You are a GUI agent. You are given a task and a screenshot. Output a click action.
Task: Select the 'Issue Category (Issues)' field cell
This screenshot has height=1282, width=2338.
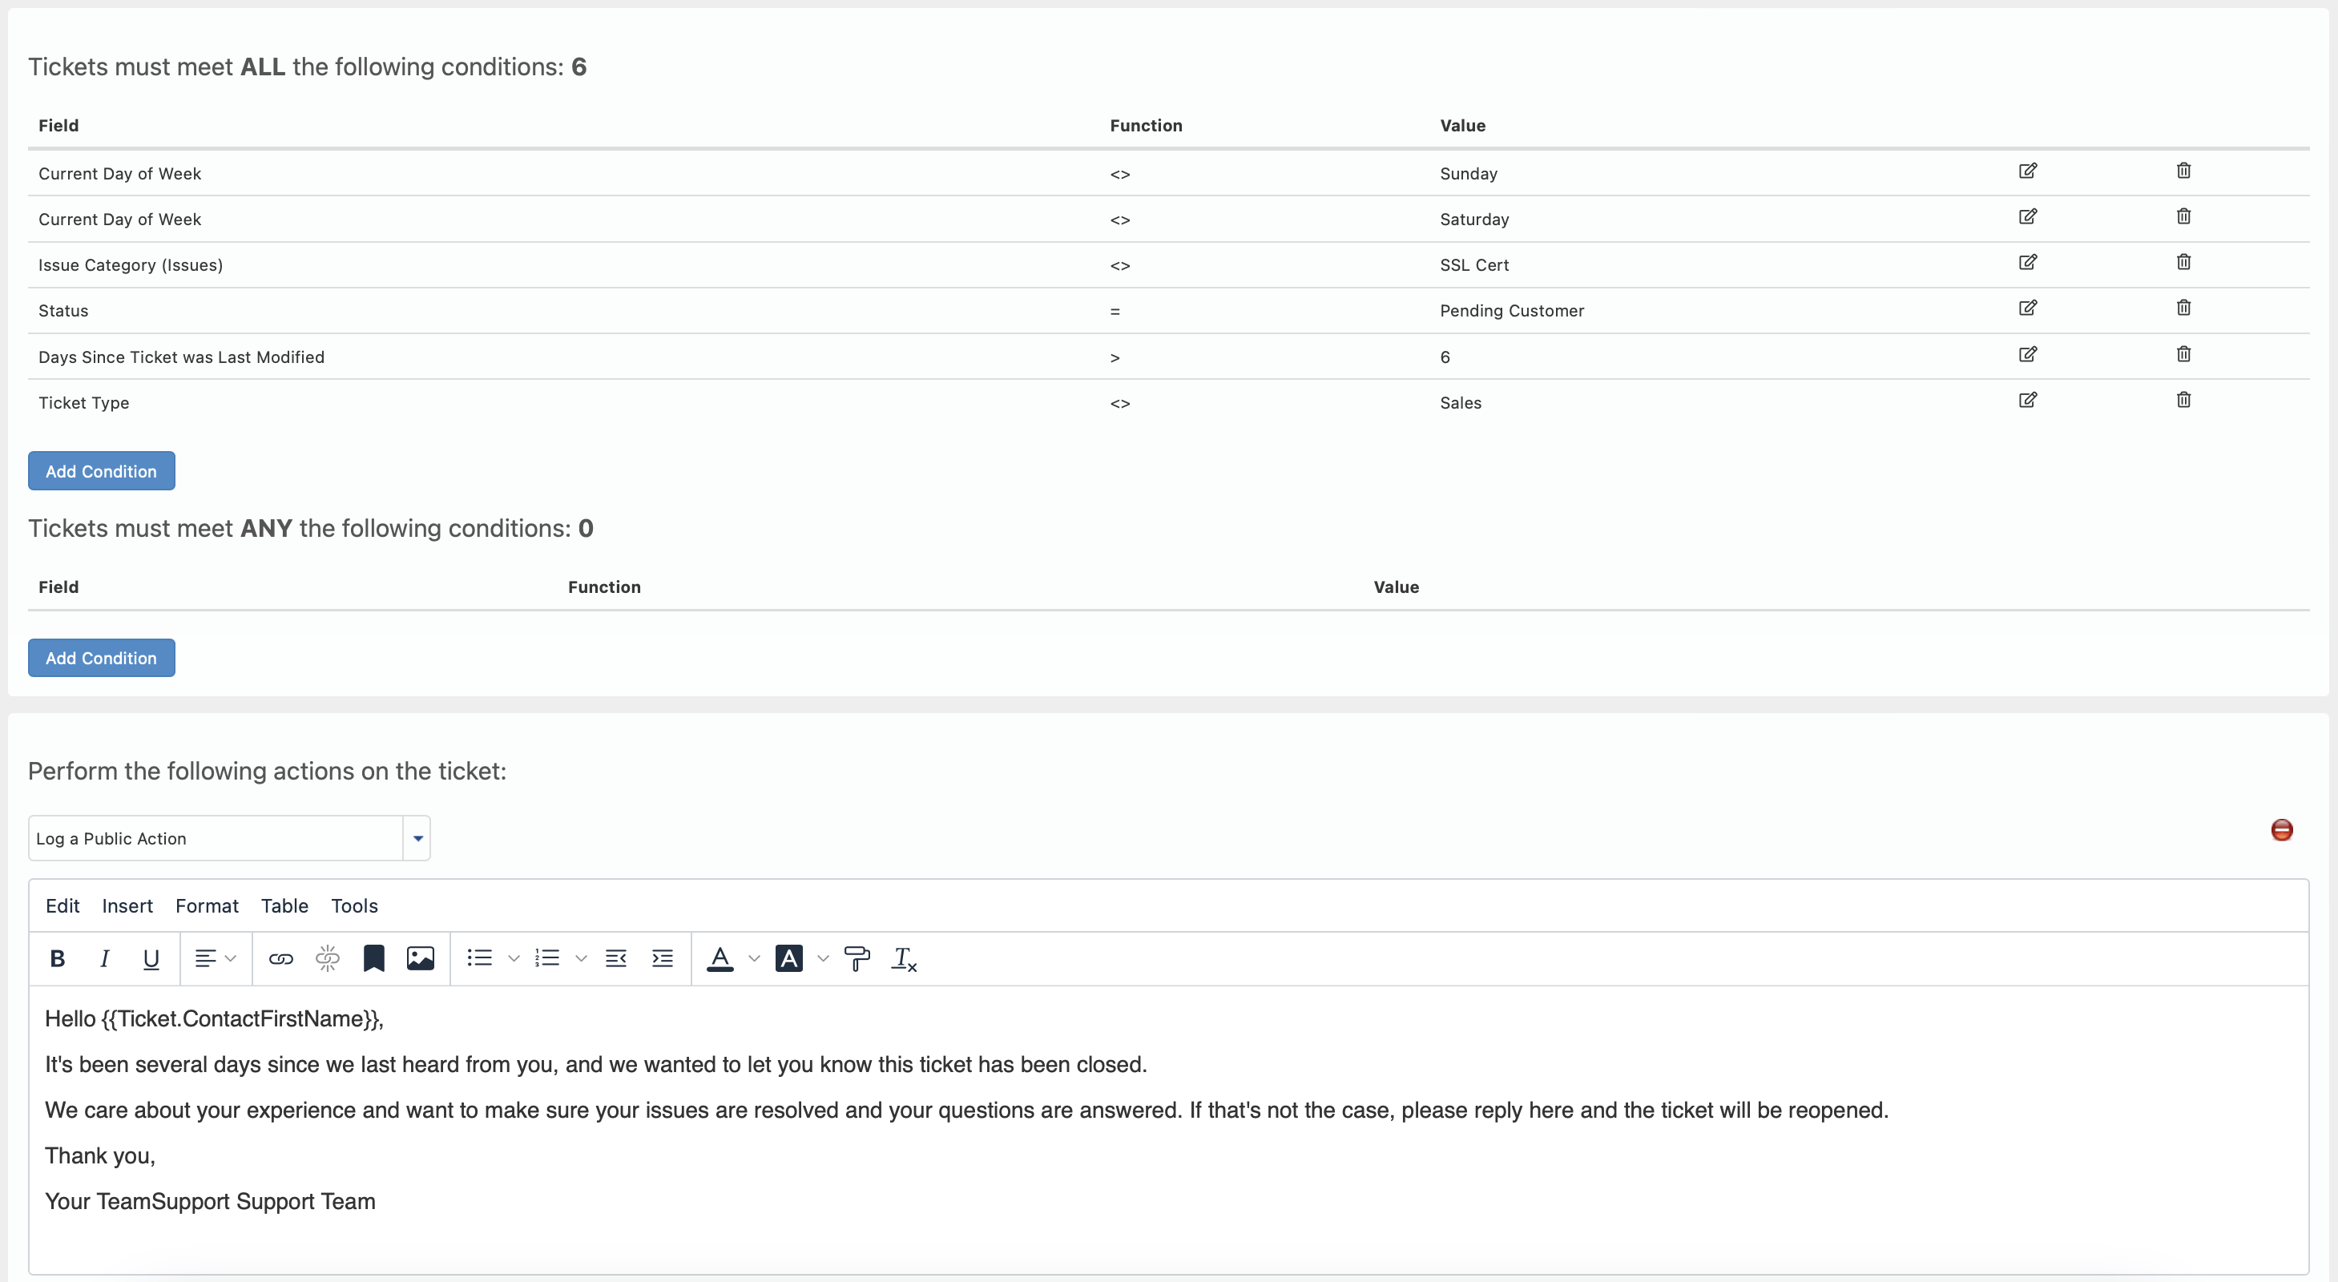point(131,265)
